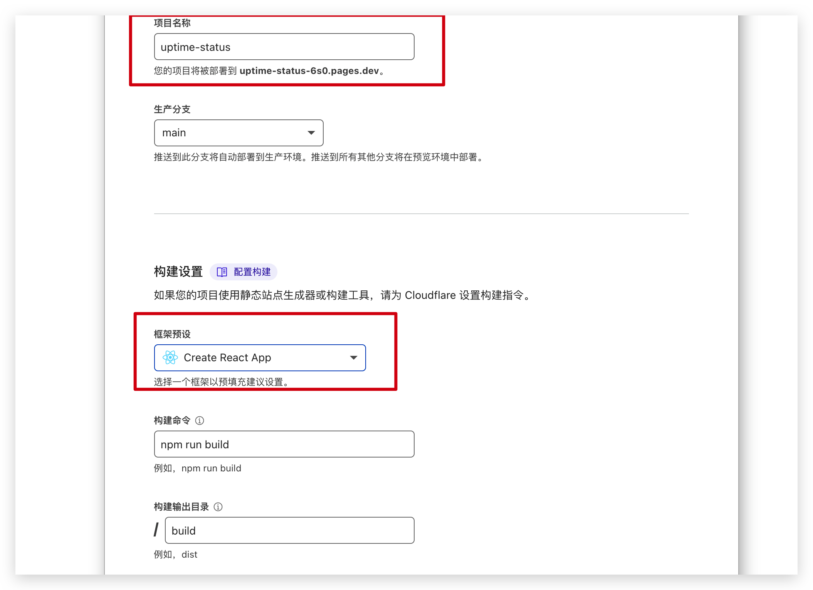
Task: Open the 配置构建 documentation link
Action: [x=252, y=272]
